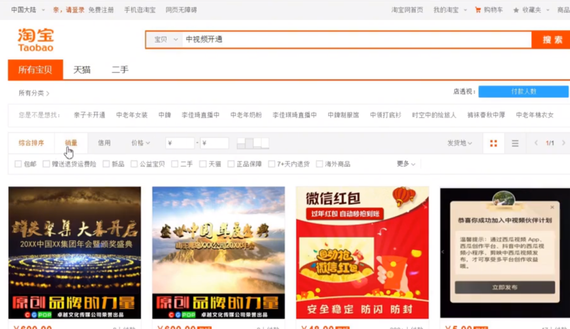570x329 pixels.
Task: Click the maximum price input
Action: 214,143
